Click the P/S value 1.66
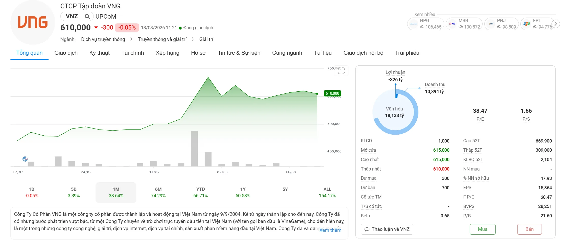562x241 pixels. (x=526, y=111)
